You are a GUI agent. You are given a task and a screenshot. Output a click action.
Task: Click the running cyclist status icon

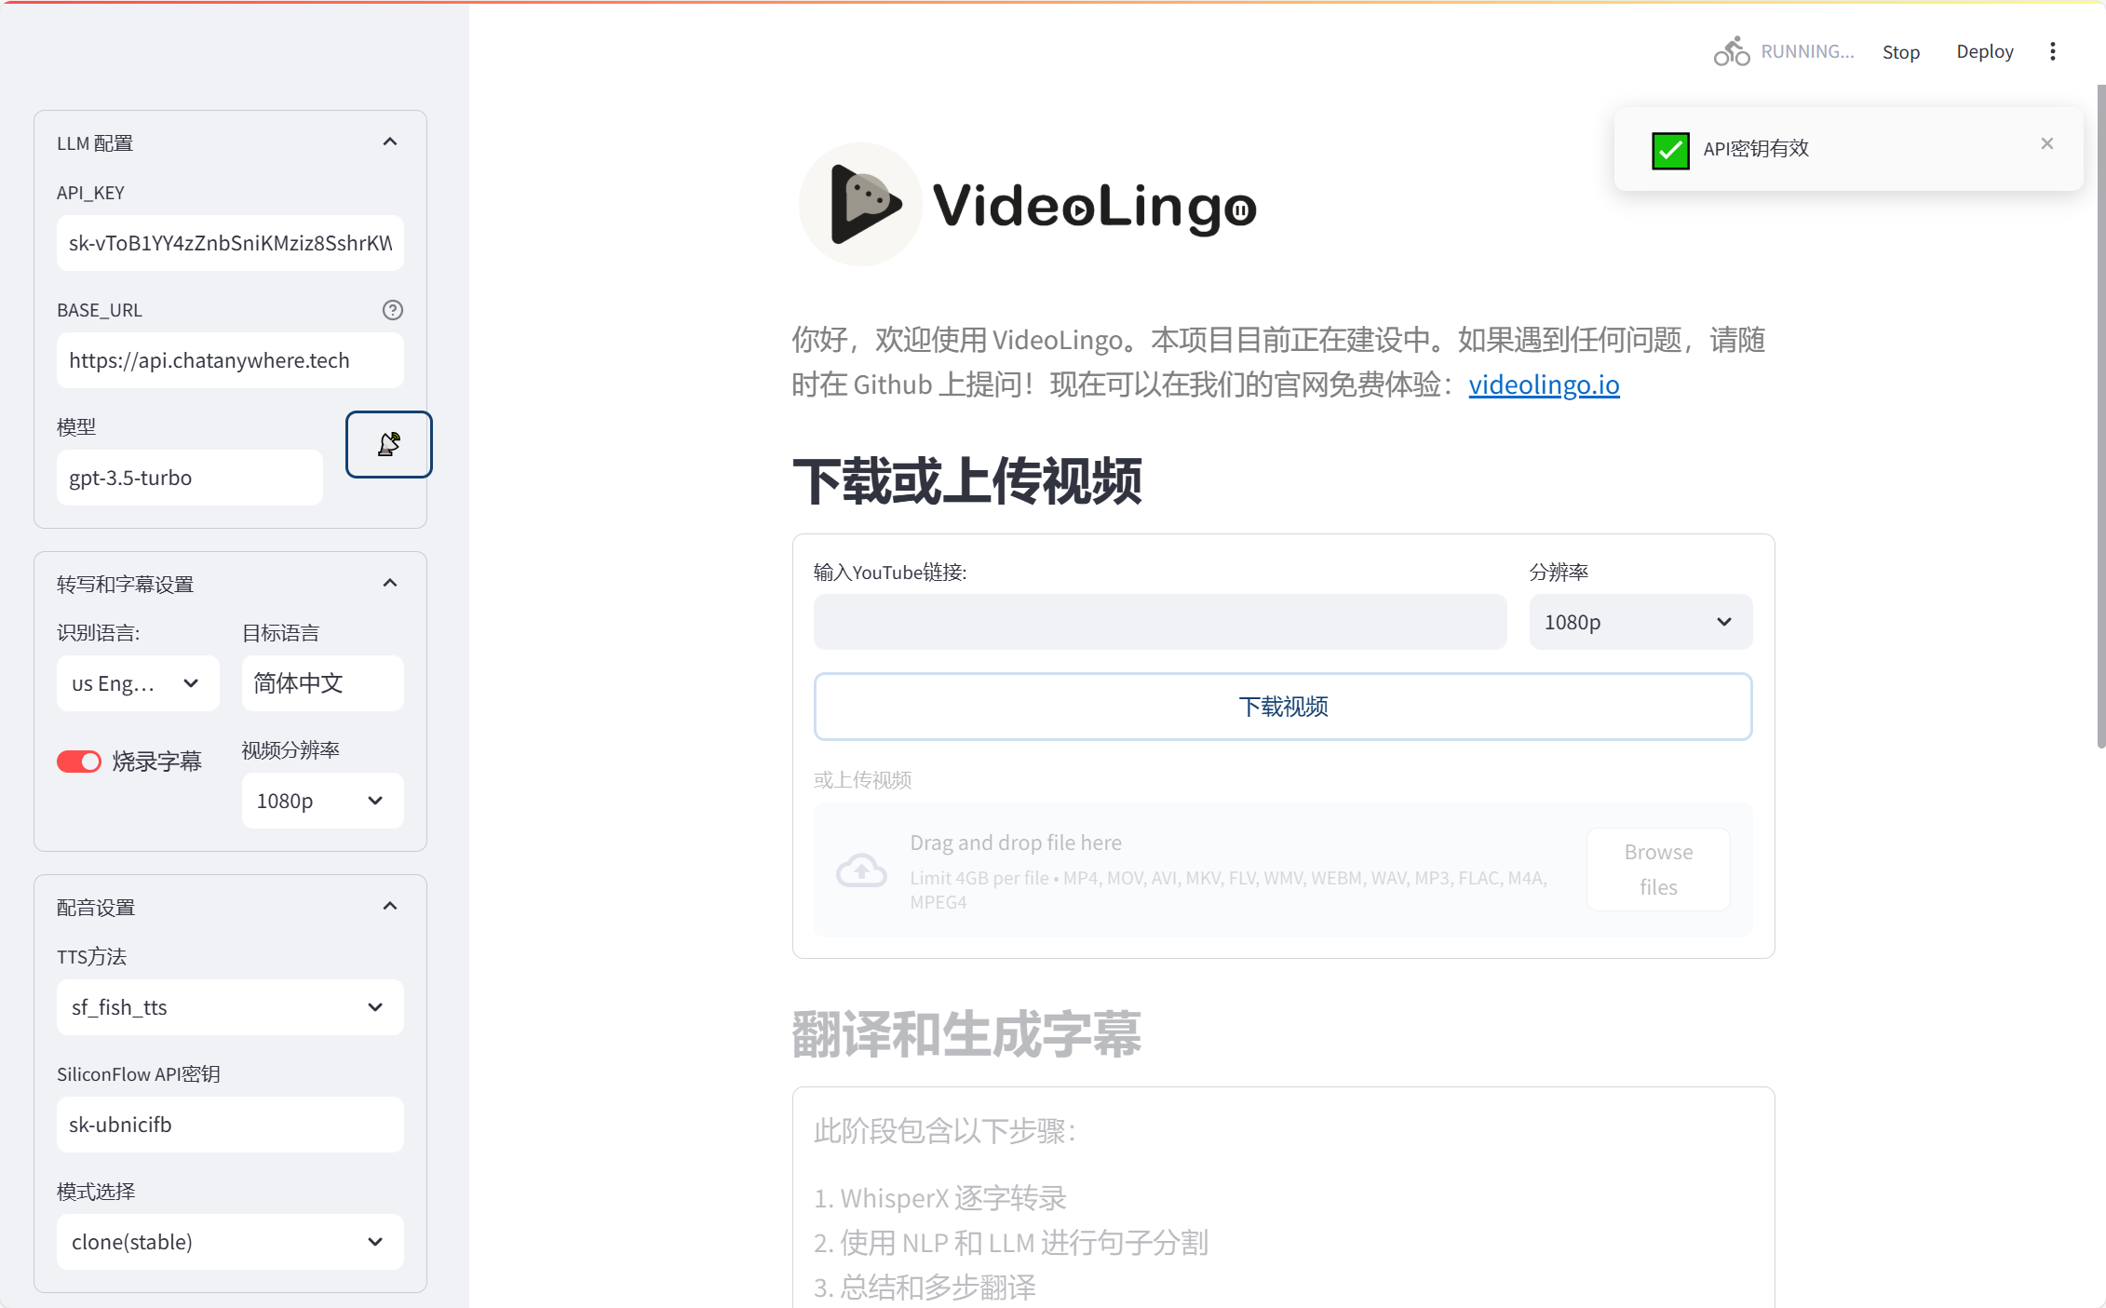(1731, 52)
